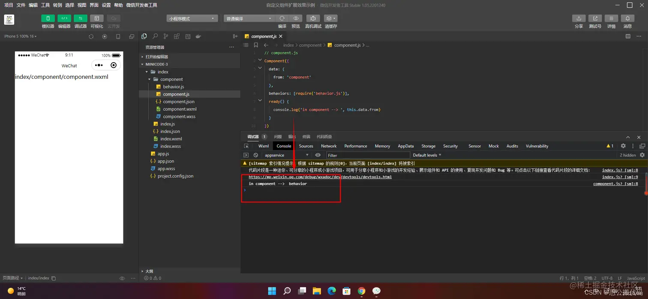648x299 pixels.
Task: Click the detach simulator window icon
Action: tap(132, 37)
